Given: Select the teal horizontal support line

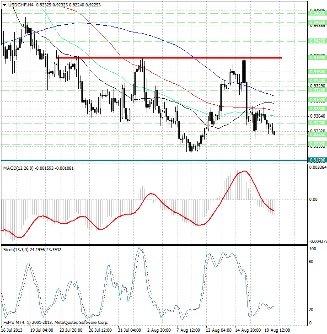Looking at the screenshot, I should tap(154, 160).
